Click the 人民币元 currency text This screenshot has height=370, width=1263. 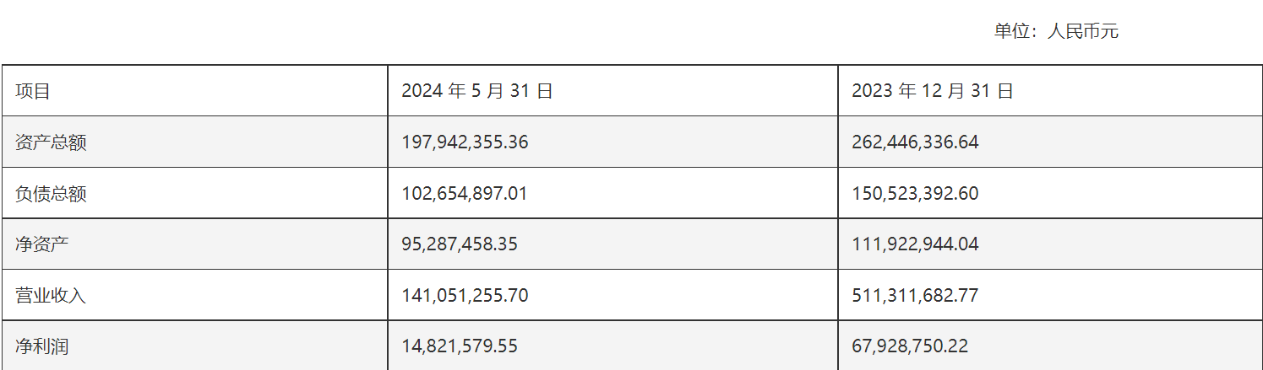tap(1082, 32)
